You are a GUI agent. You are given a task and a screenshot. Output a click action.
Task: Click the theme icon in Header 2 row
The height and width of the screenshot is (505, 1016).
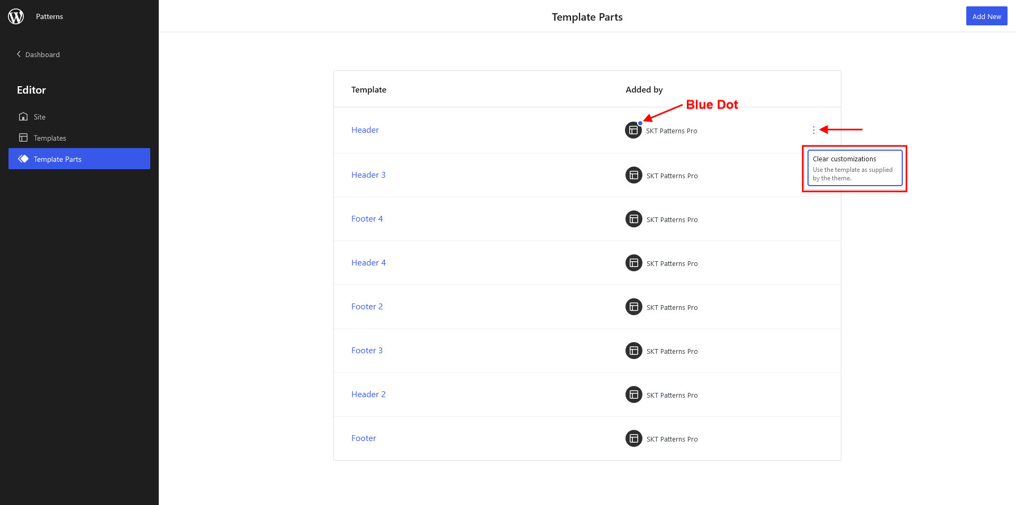click(x=633, y=394)
